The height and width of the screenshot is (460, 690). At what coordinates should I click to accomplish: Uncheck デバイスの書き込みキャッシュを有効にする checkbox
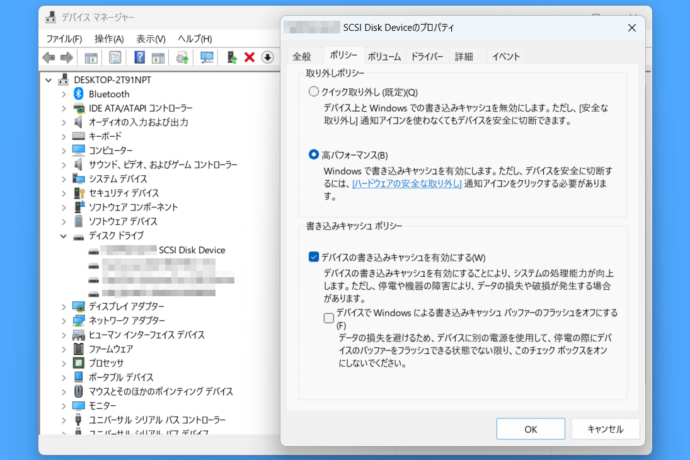[313, 257]
